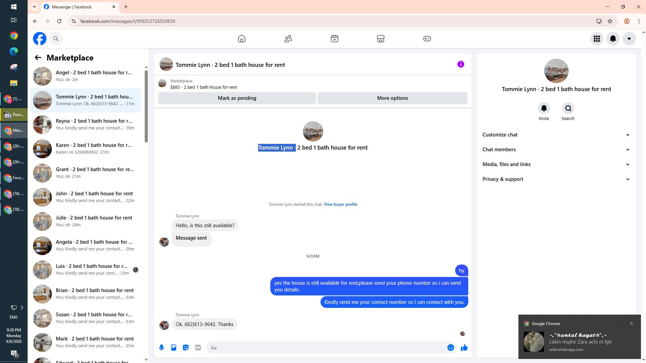Screen dimensions: 646x363
Task: Click the message input field
Action: [x=327, y=348]
